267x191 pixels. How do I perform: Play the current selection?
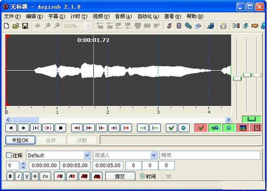pos(36,128)
